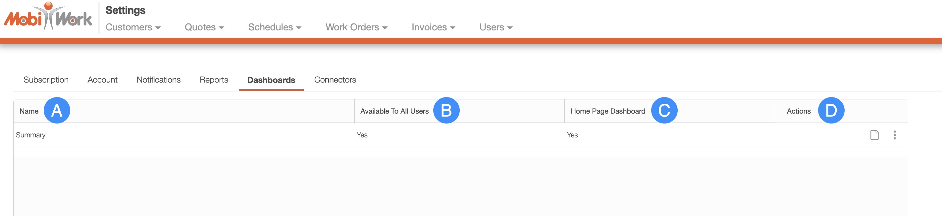This screenshot has height=216, width=942.
Task: Go to the Account tab
Action: click(x=102, y=80)
